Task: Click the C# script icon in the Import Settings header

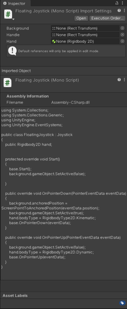Action: 8,14
